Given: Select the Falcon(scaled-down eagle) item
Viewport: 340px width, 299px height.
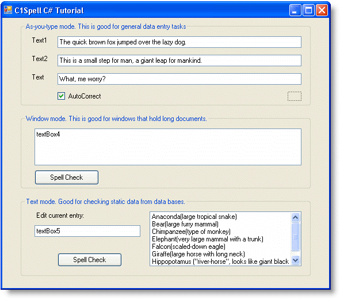Looking at the screenshot, I should pyautogui.click(x=189, y=247).
